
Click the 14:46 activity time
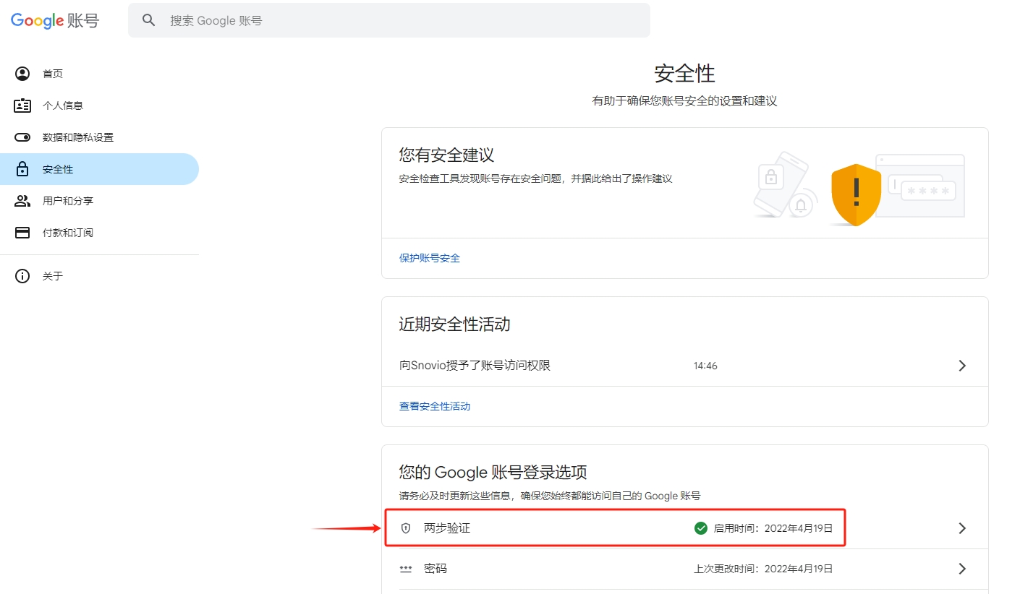[705, 366]
